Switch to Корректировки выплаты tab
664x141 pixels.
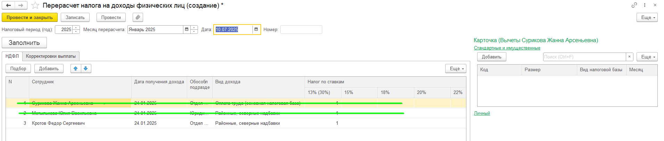point(51,56)
